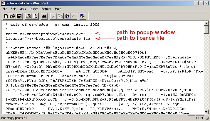Image resolution: width=210 pixels, height=121 pixels.
Task: Click the Cut scissors icon
Action: point(53,16)
